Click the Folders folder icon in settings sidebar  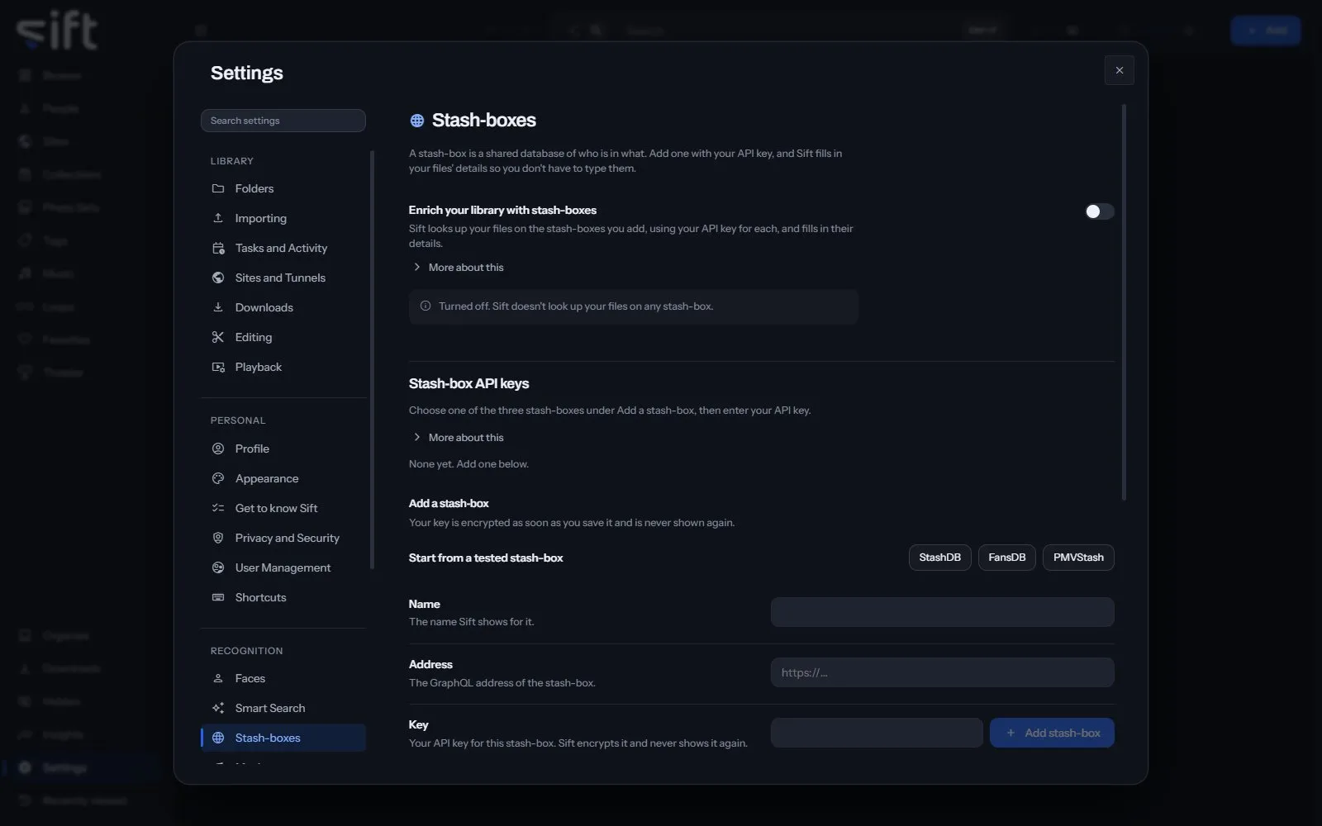point(218,188)
